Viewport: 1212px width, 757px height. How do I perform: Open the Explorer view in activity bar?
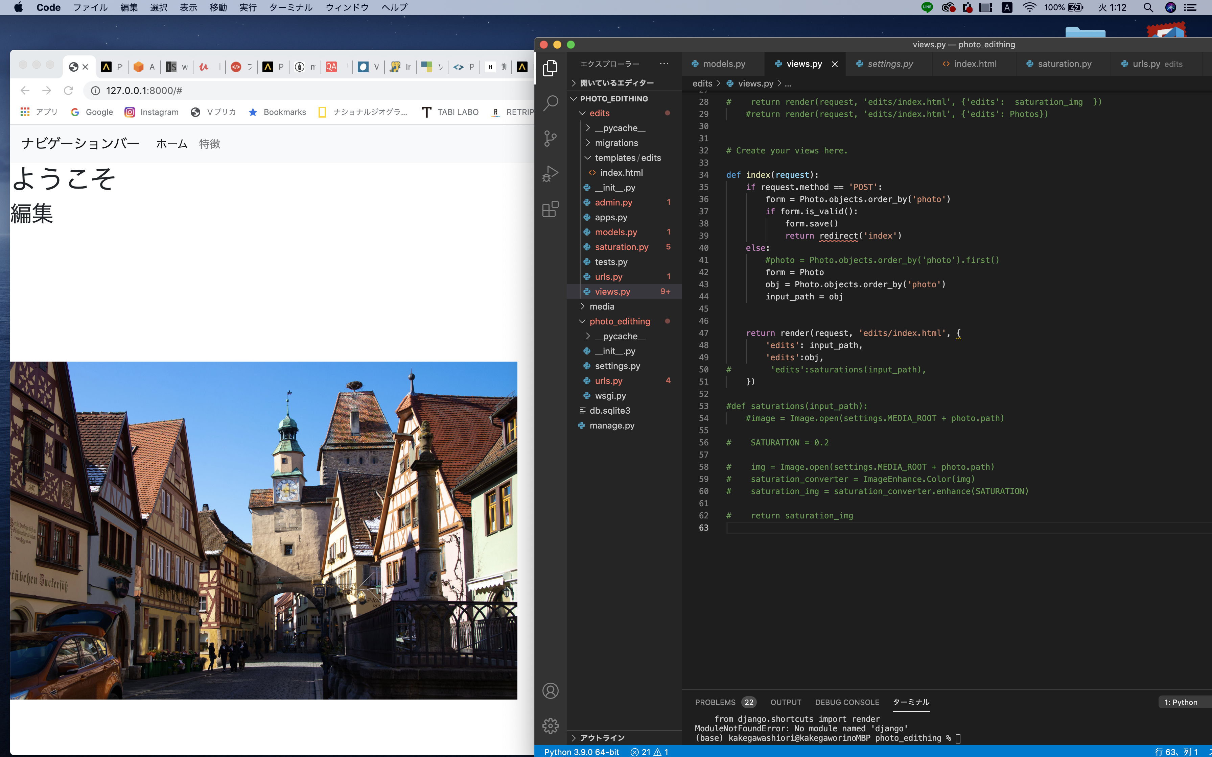pos(550,68)
